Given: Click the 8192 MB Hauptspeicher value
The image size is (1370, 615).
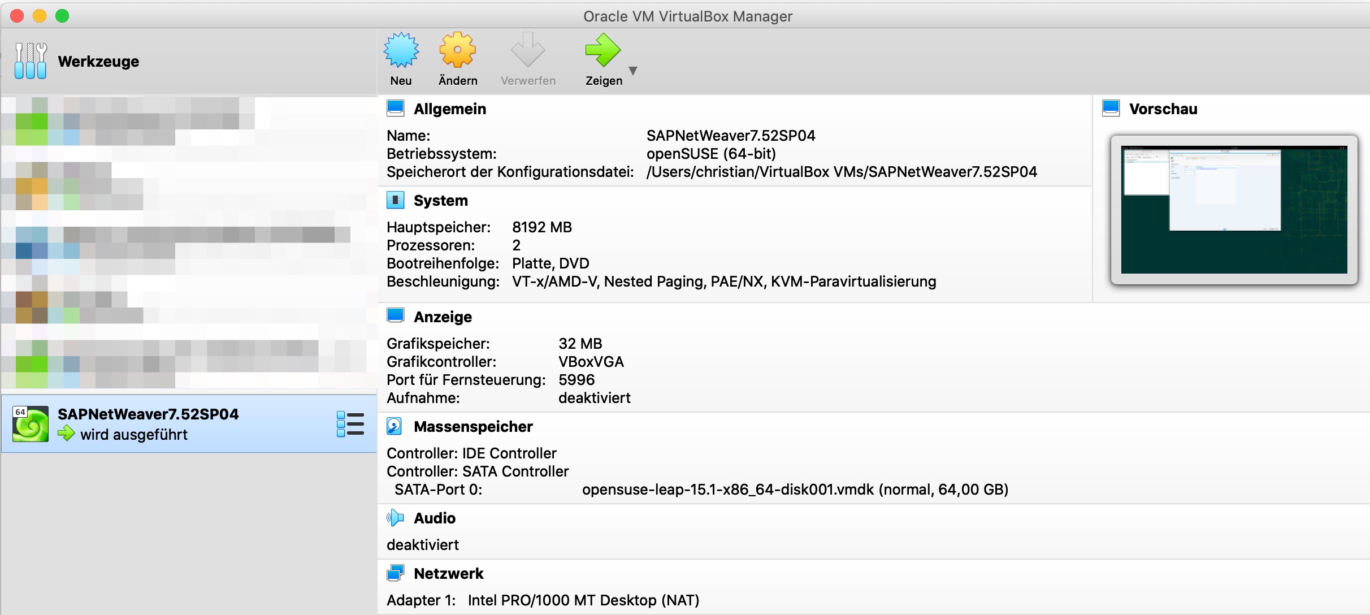Looking at the screenshot, I should click(x=542, y=227).
